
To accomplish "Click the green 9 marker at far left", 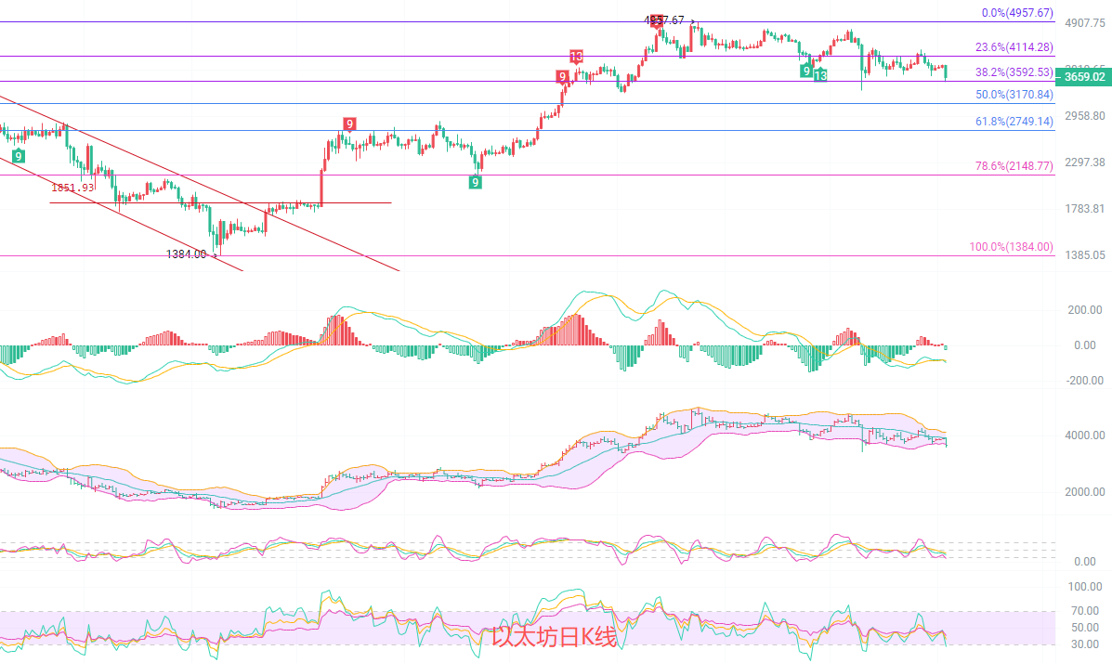I will 18,156.
